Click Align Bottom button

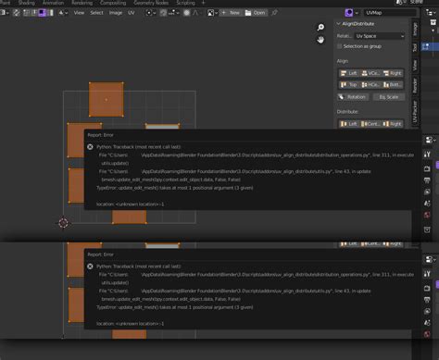393,84
